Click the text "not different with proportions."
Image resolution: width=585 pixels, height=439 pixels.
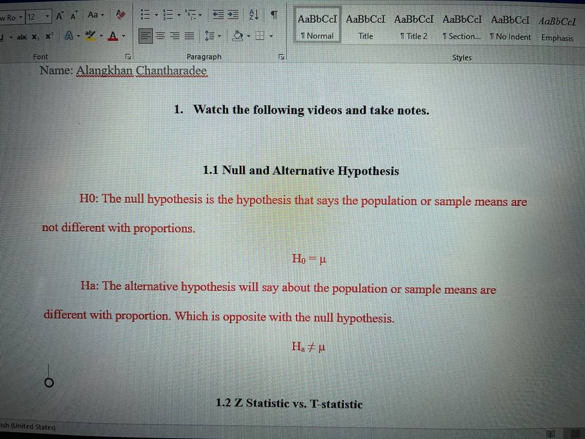pos(118,228)
